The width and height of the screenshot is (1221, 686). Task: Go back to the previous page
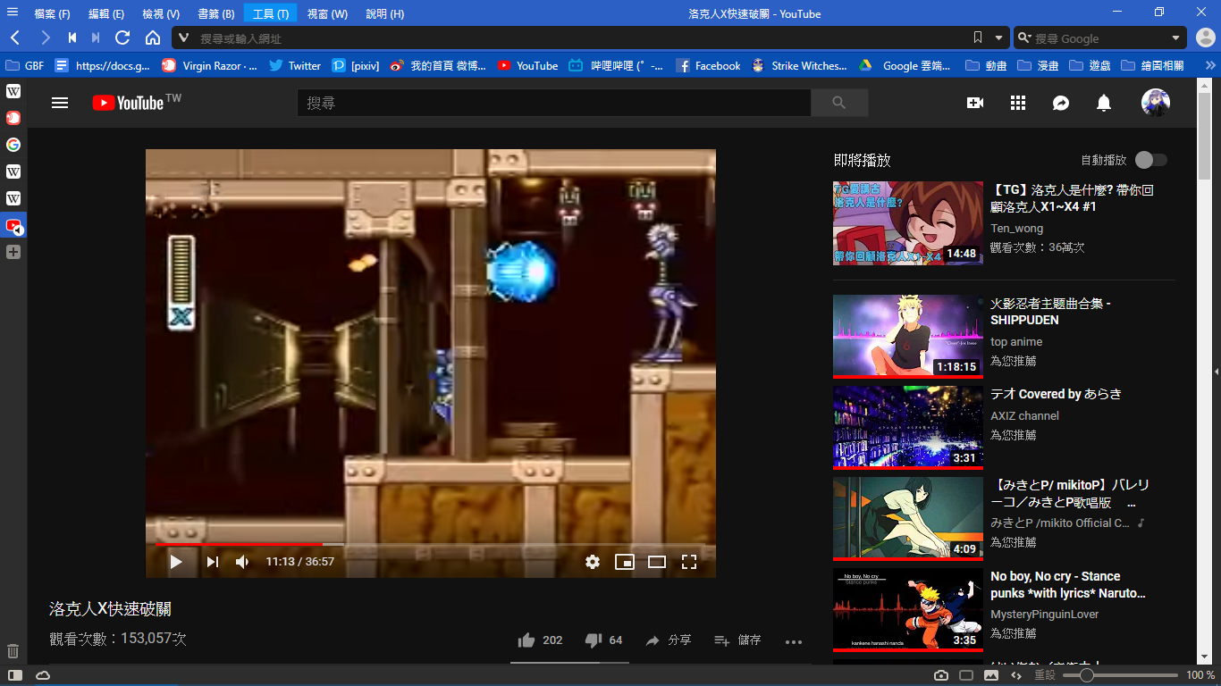(x=15, y=38)
